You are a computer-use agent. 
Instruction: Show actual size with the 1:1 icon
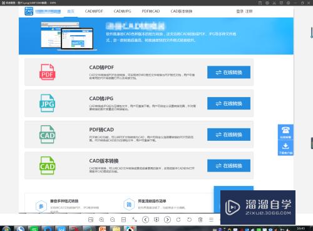[123, 220]
